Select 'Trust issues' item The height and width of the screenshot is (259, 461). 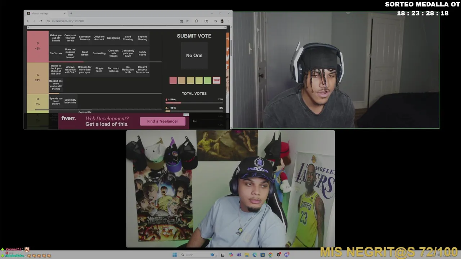click(x=85, y=53)
